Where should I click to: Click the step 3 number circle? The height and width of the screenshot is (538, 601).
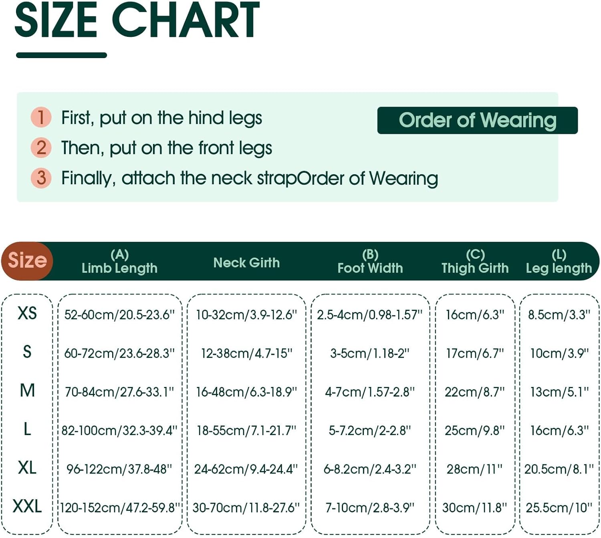click(x=41, y=178)
